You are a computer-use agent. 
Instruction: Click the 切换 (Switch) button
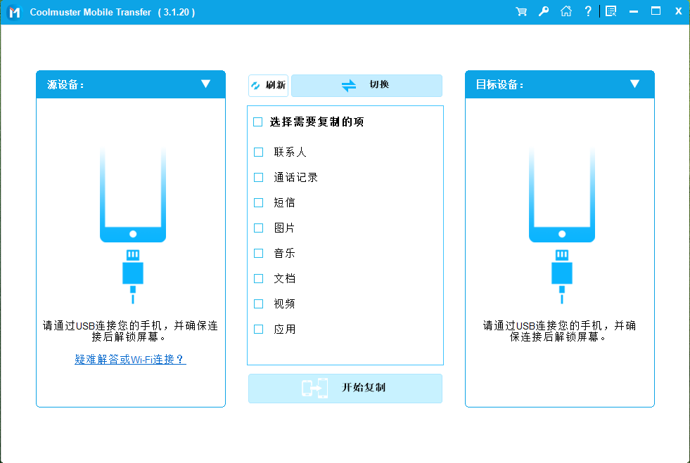(x=366, y=85)
